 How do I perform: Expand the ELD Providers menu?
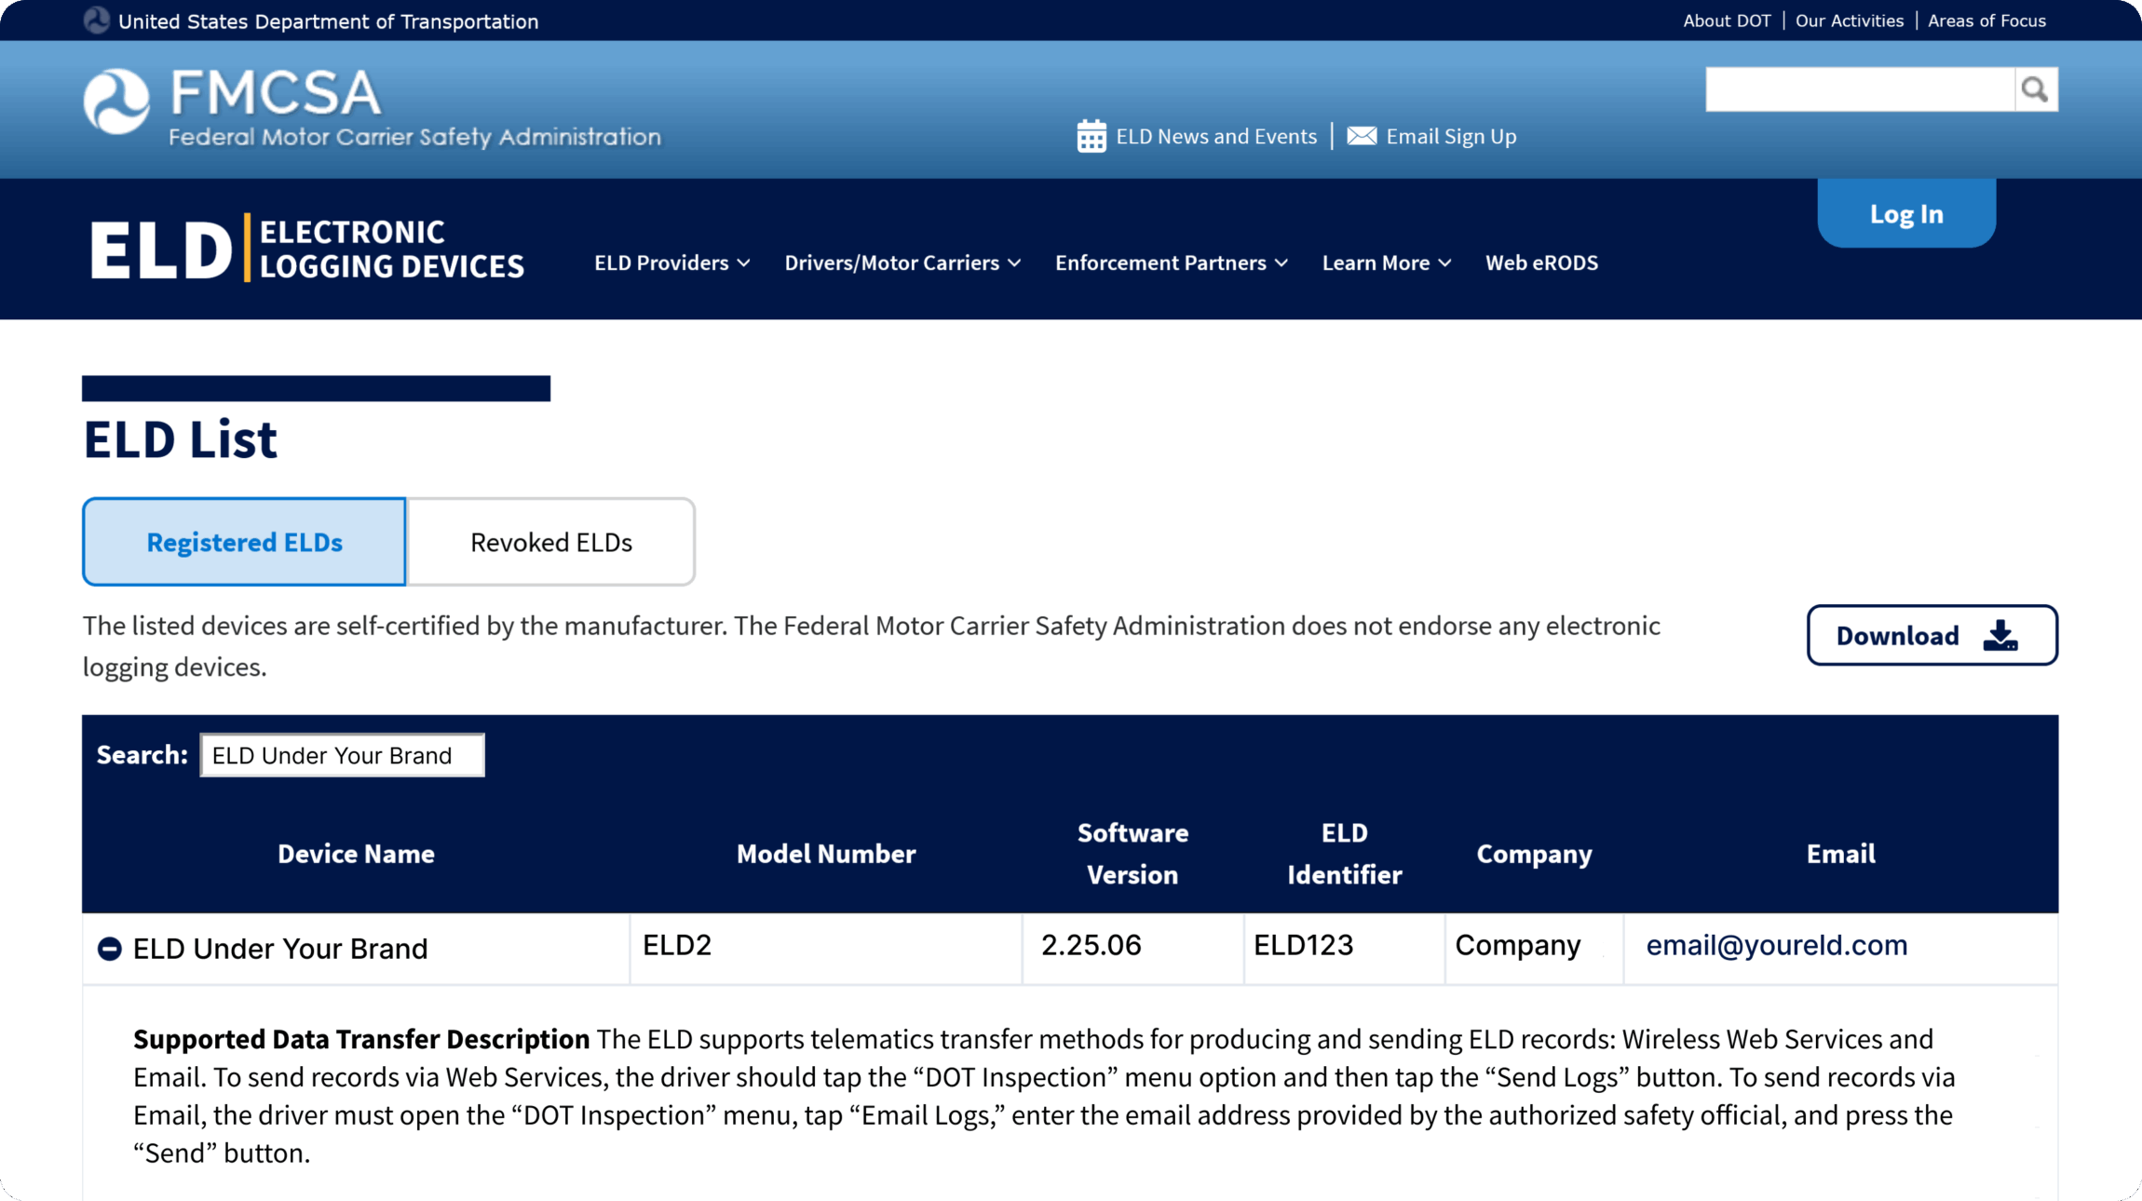[672, 263]
